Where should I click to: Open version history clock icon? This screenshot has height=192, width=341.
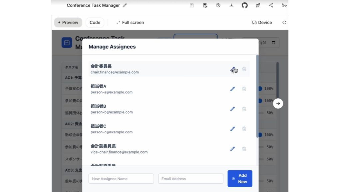click(x=218, y=5)
